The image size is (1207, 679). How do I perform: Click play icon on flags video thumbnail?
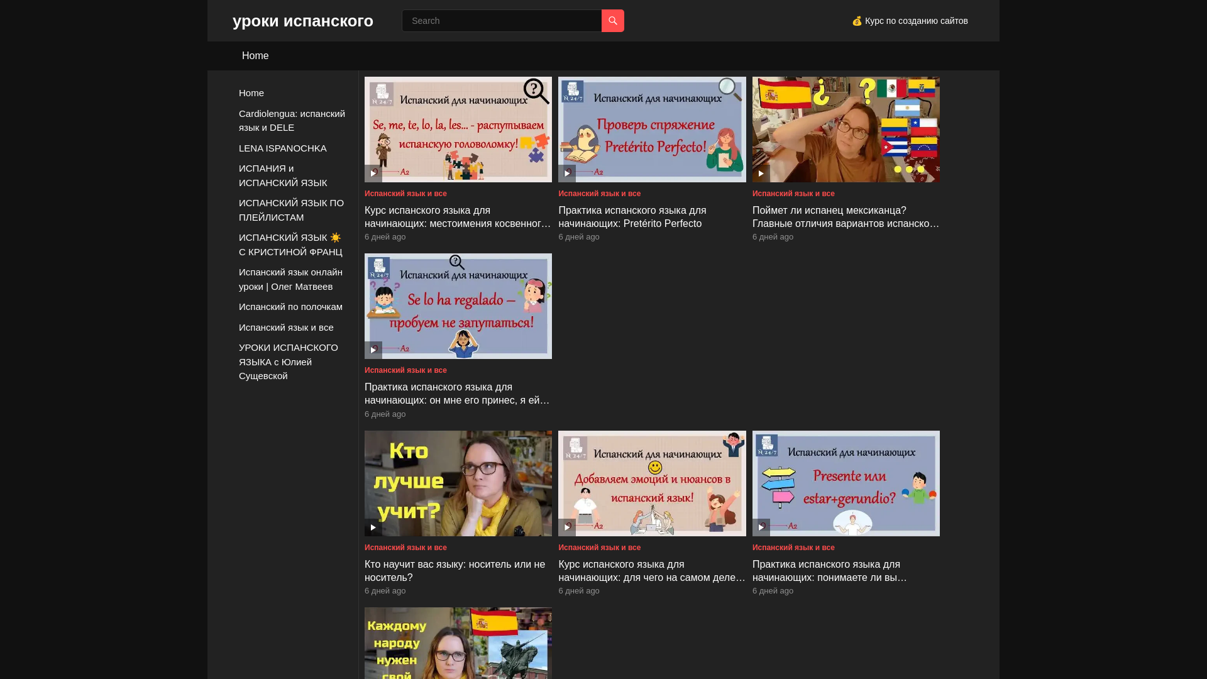tap(761, 174)
